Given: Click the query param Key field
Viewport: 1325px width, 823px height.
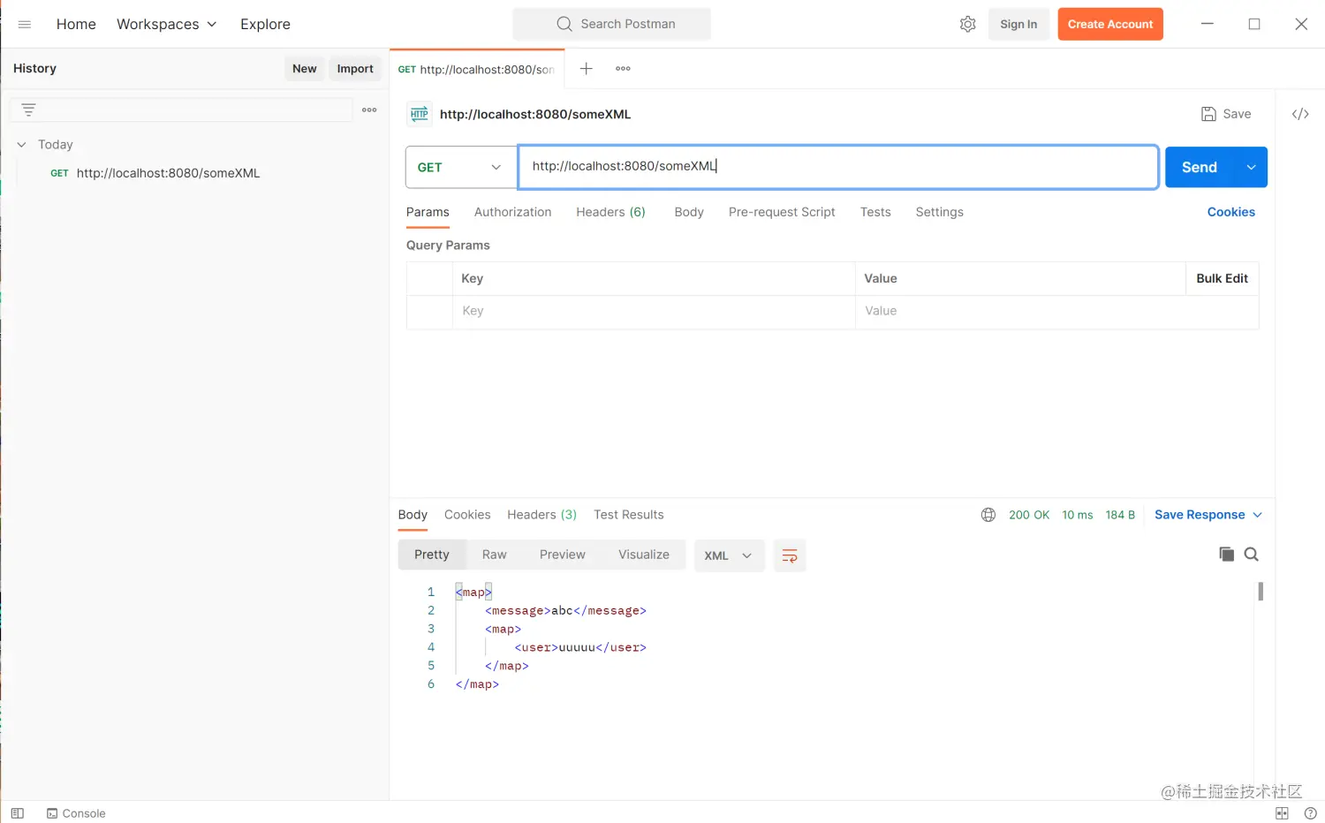Looking at the screenshot, I should click(654, 311).
